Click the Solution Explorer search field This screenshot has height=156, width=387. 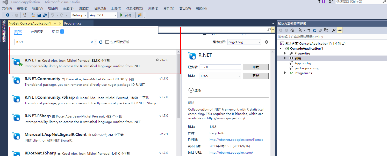332,37
